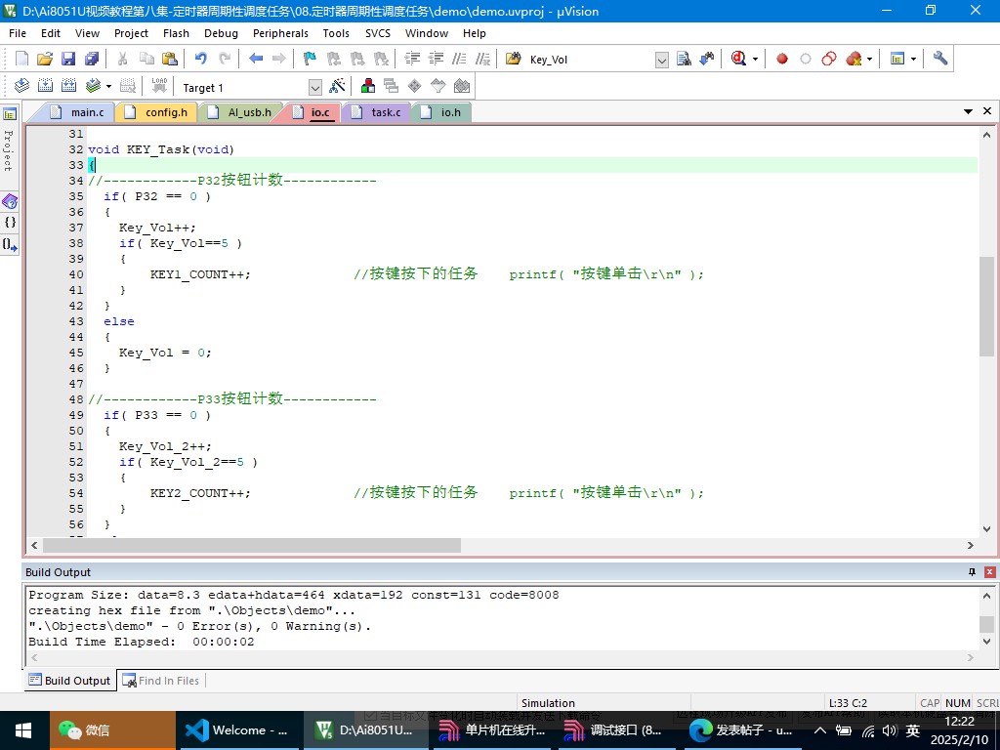Viewport: 1000px width, 750px height.
Task: Open the Edge 发表帖子 taskbar button
Action: [742, 730]
